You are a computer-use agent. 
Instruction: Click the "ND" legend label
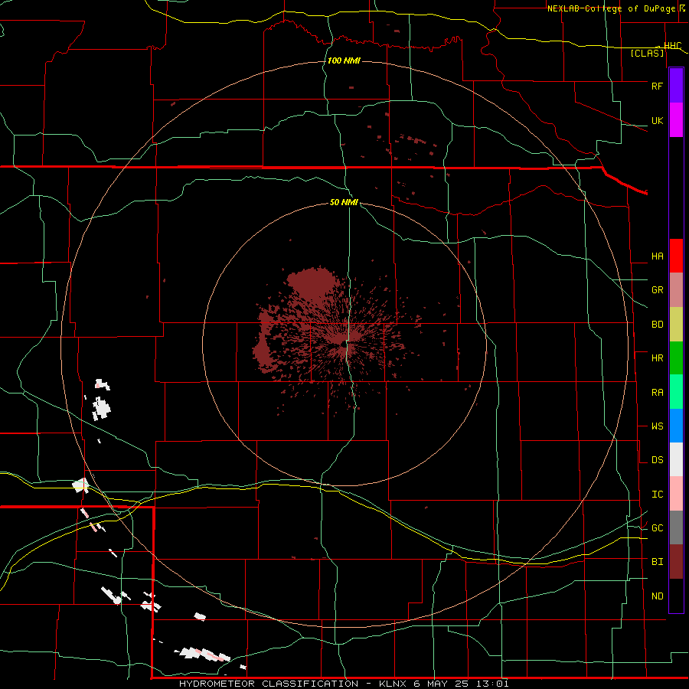click(657, 596)
